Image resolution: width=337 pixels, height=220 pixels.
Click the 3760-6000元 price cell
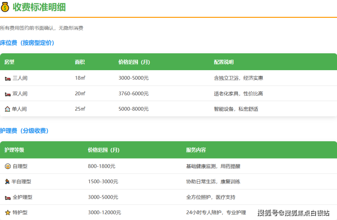tap(133, 93)
